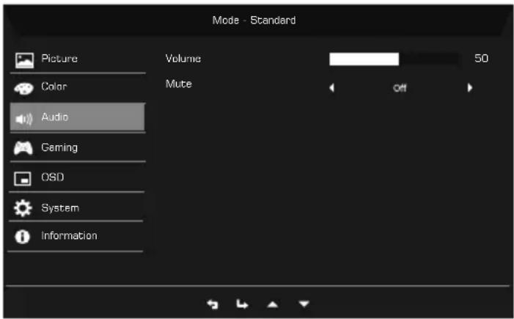Image resolution: width=514 pixels, height=319 pixels.
Task: Open the Picture menu icon
Action: pyautogui.click(x=25, y=61)
